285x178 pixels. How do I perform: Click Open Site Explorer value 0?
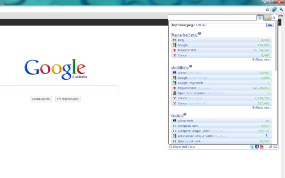tap(269, 93)
